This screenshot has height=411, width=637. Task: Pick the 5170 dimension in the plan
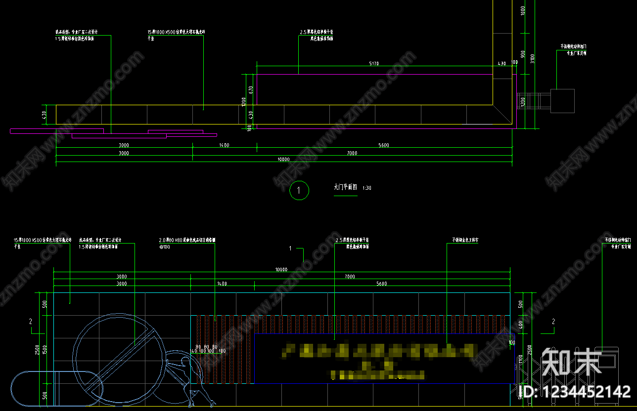click(374, 64)
